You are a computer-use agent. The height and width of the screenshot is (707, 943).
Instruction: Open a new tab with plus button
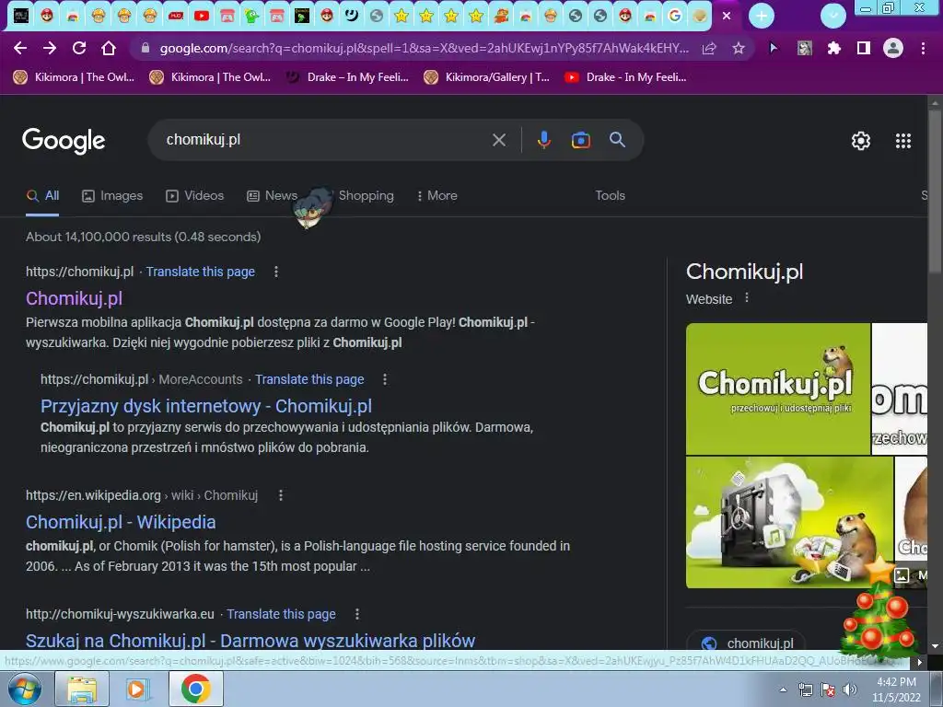(762, 16)
